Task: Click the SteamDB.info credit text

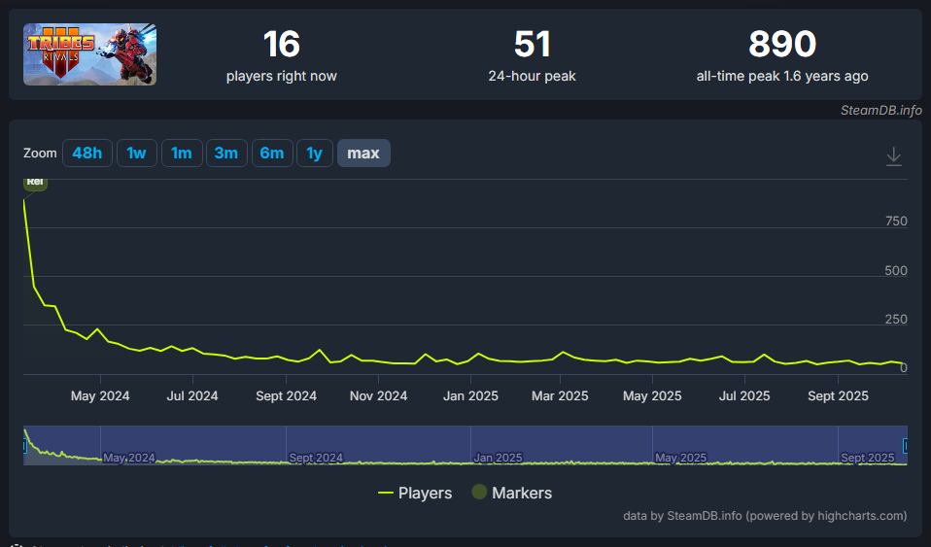Action: (x=881, y=111)
